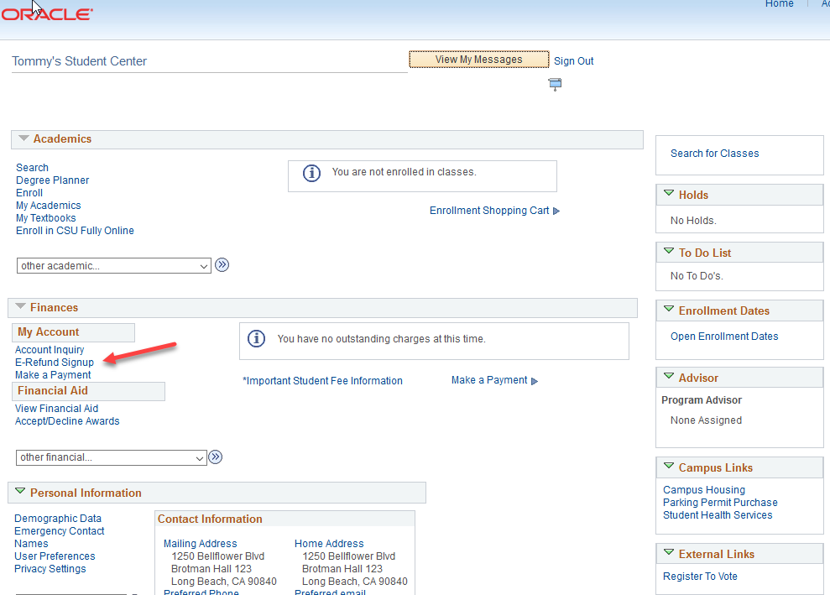Click the Oracle logo
Image resolution: width=830 pixels, height=595 pixels.
47,14
